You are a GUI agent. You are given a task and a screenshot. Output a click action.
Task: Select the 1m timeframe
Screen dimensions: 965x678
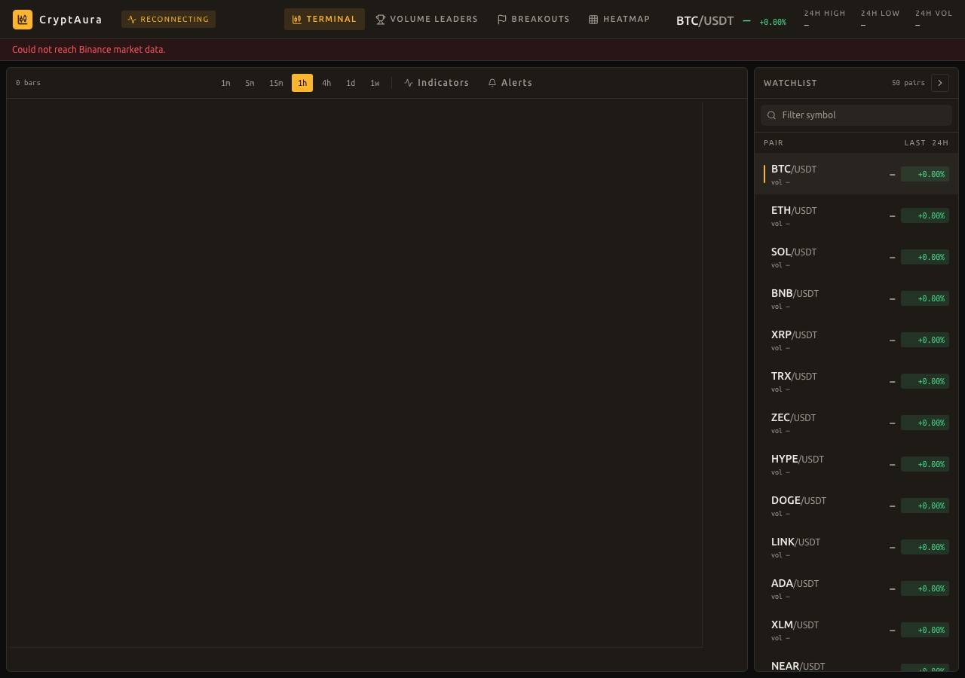(225, 83)
